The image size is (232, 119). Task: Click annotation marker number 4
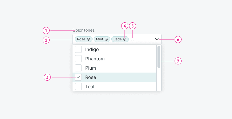[125, 26]
